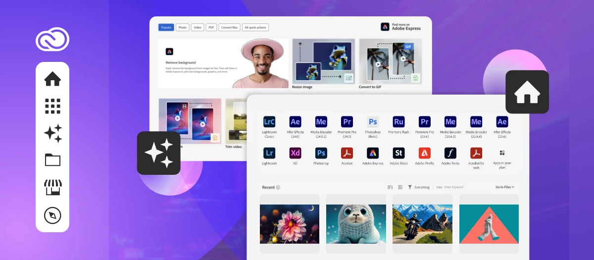Open Home in the left sidebar

(x=52, y=79)
